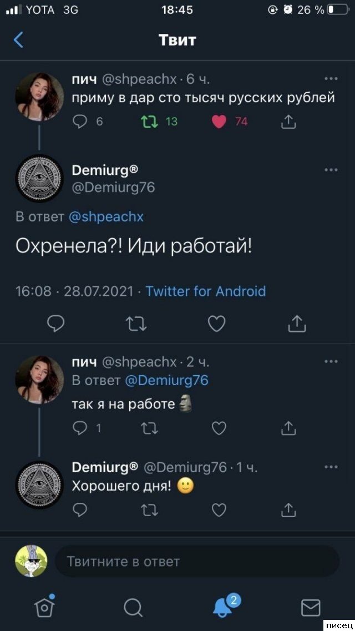Open more options on first пич tweet
The width and height of the screenshot is (355, 631).
pyautogui.click(x=331, y=78)
